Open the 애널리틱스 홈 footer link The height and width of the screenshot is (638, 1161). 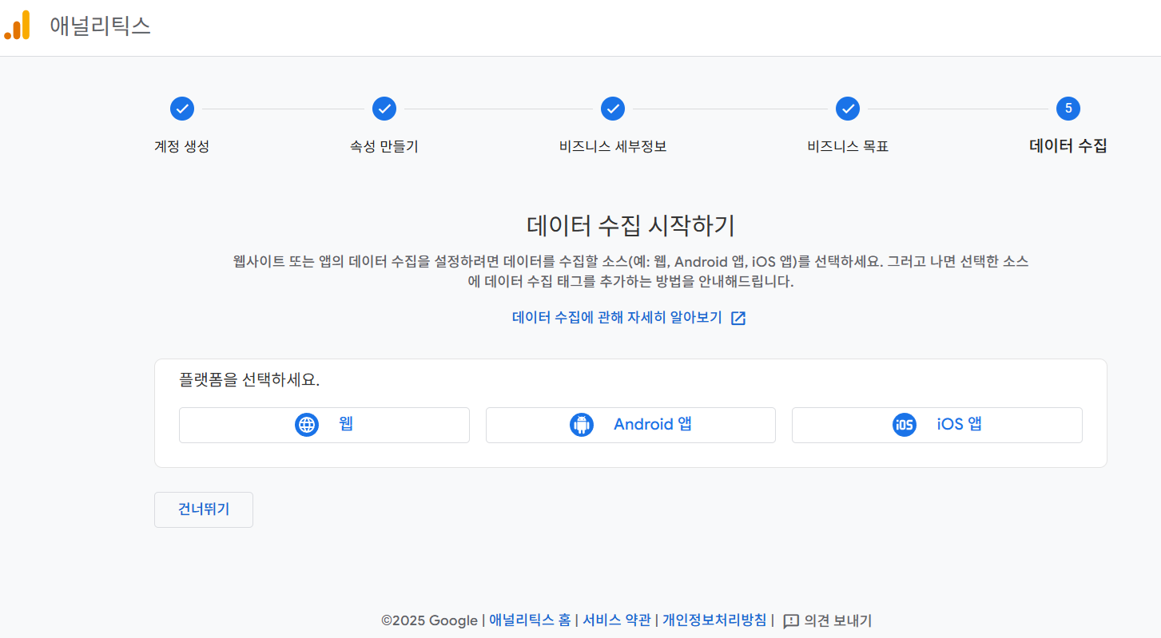pos(527,620)
